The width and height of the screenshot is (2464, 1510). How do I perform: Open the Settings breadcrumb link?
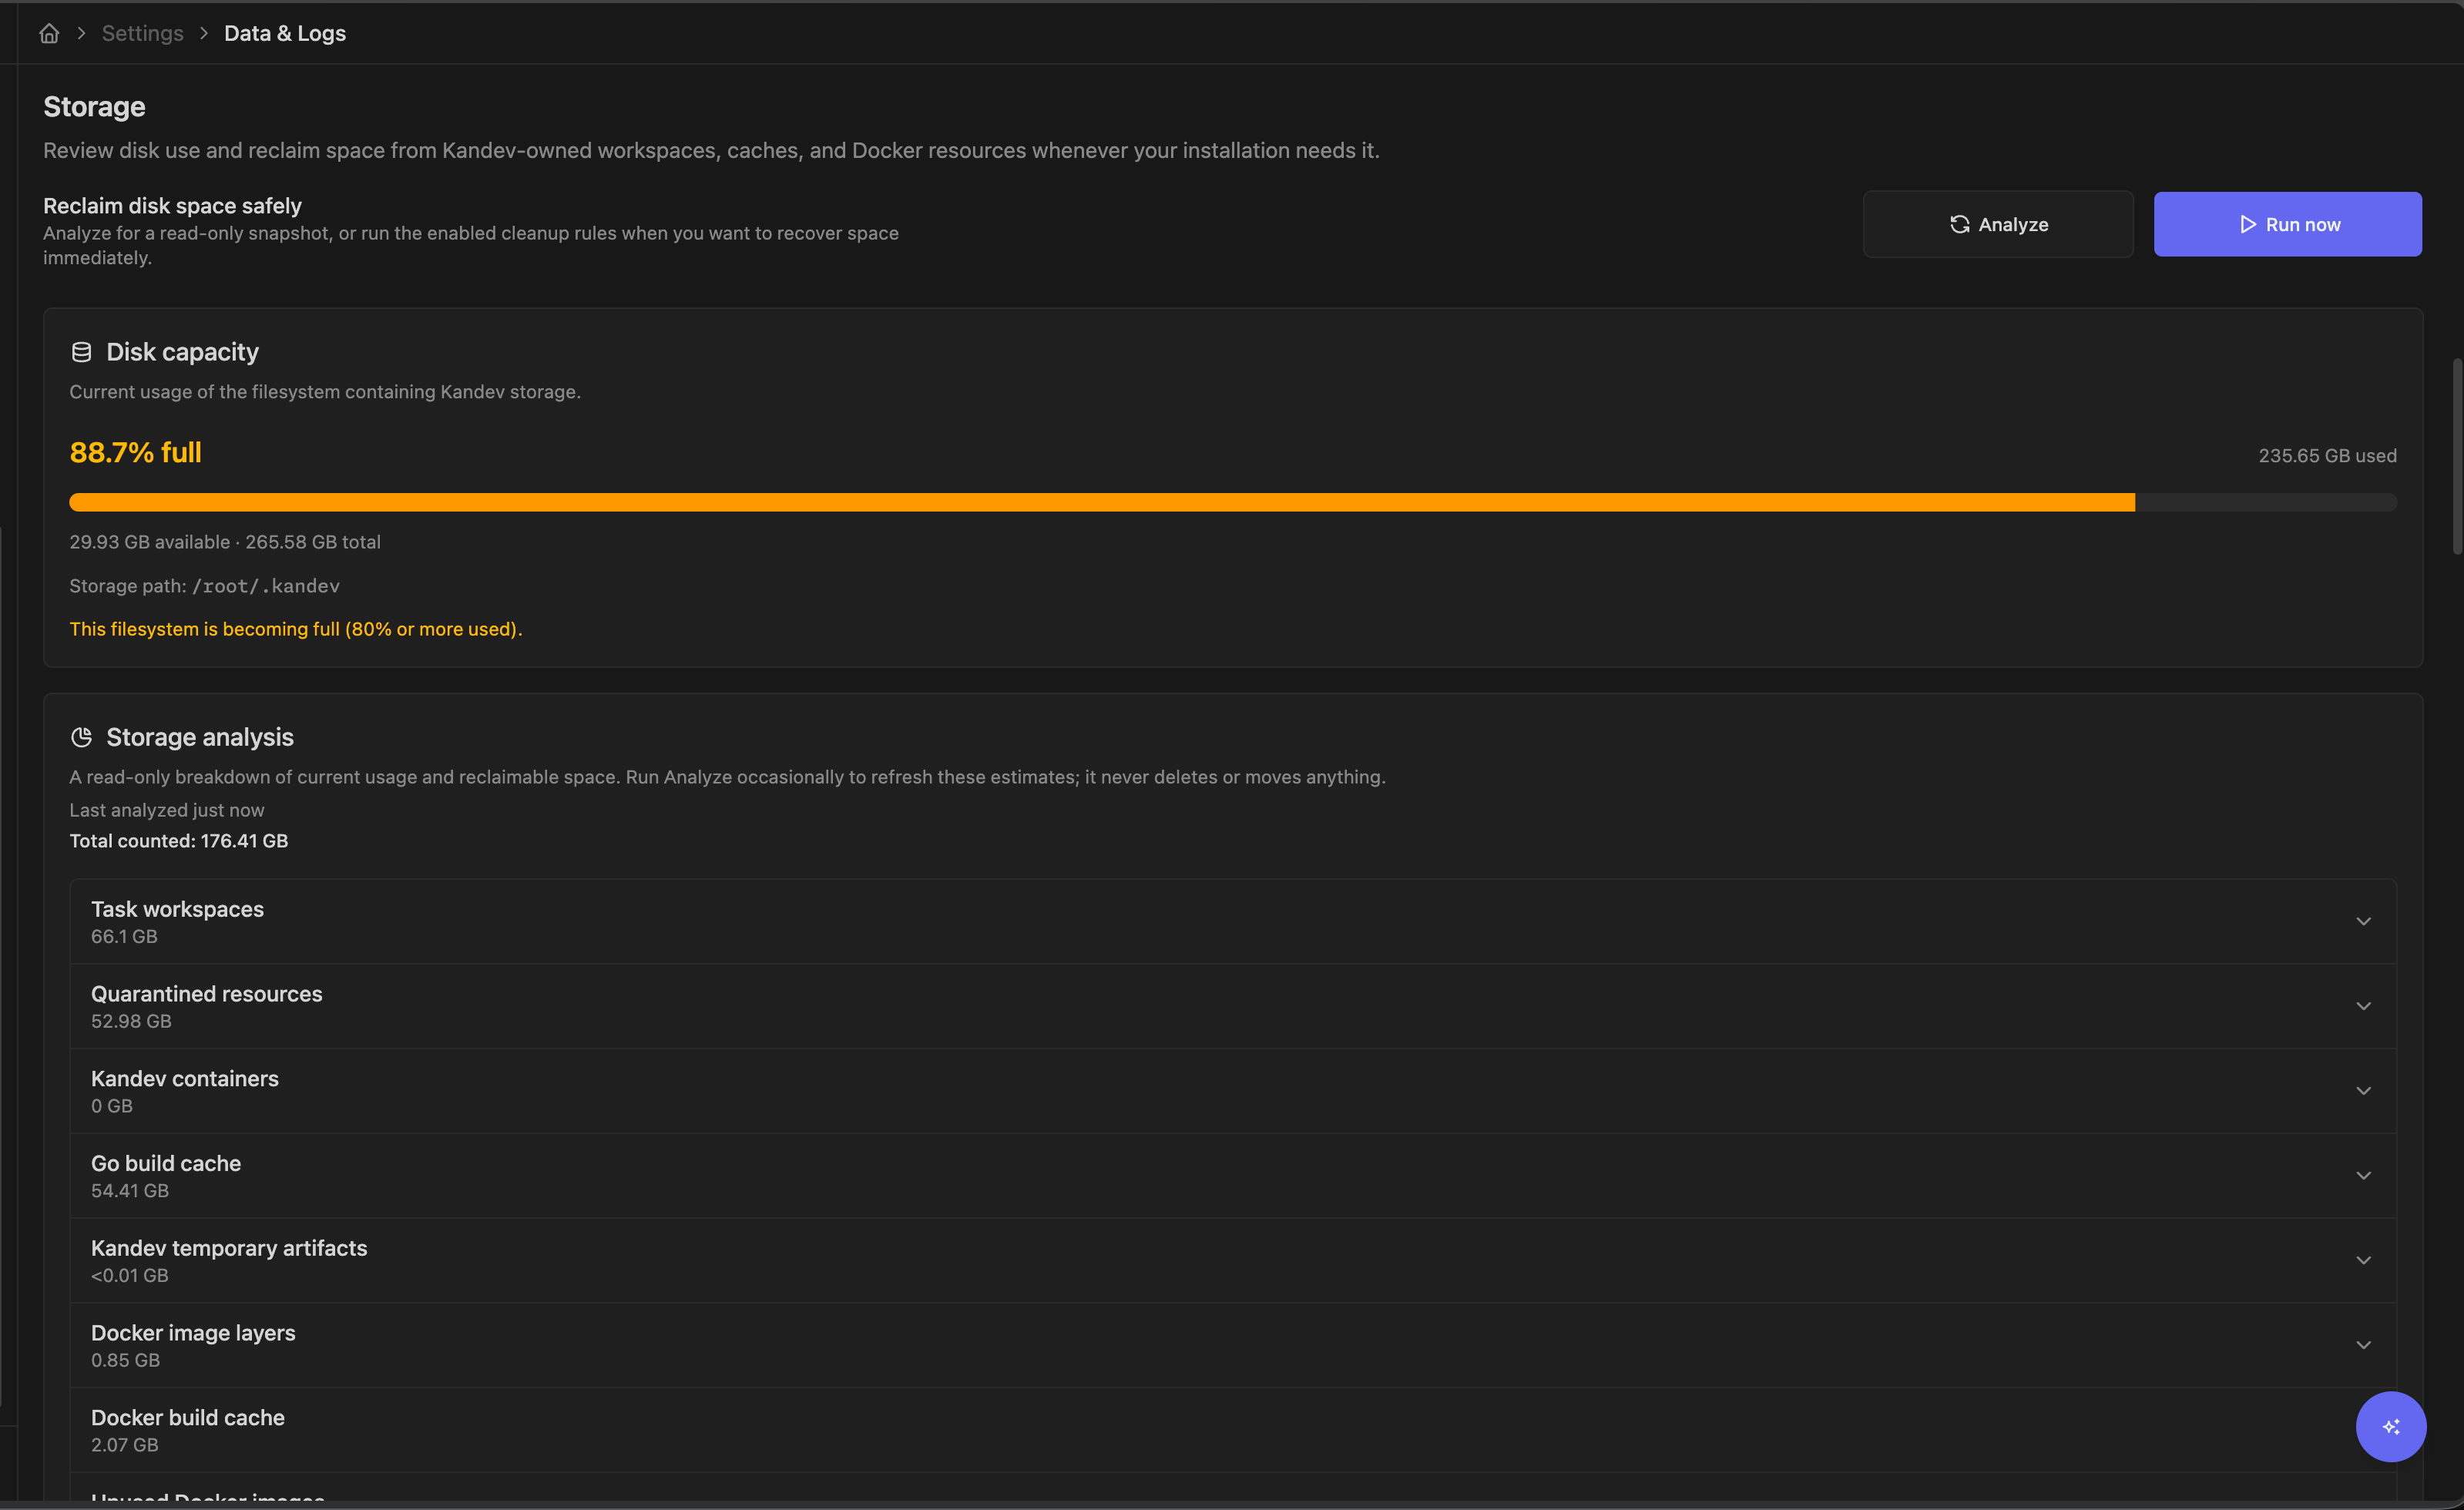click(x=142, y=33)
